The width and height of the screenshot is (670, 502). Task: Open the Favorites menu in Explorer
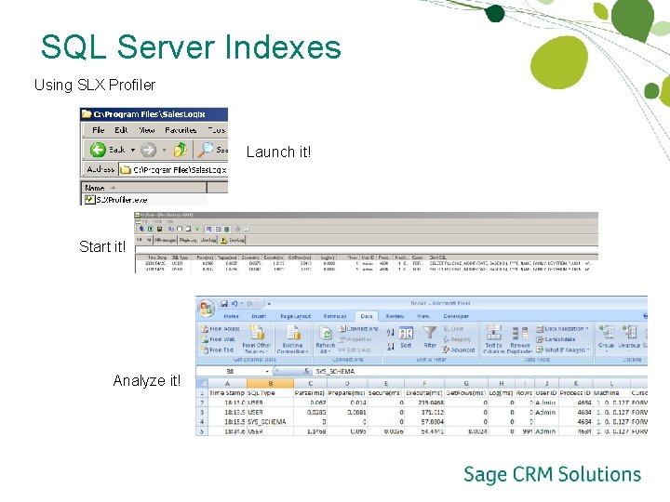[181, 130]
